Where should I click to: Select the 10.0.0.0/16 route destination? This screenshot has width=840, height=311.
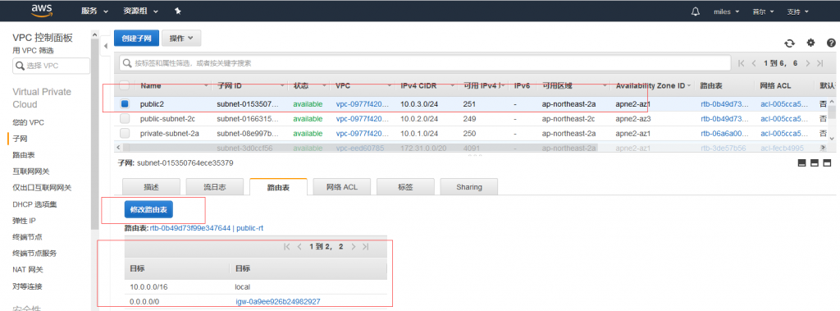(x=148, y=287)
